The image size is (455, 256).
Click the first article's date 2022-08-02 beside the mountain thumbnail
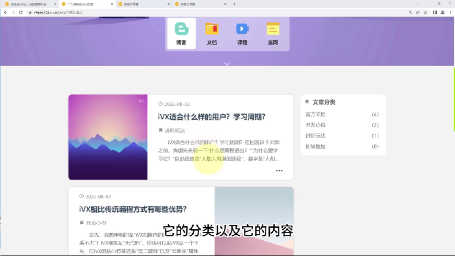pyautogui.click(x=177, y=104)
